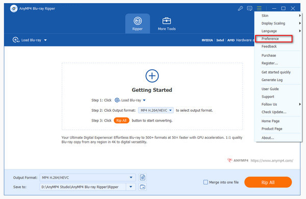Click the Load Blu-ray button in Step 1
Viewport: 306px width, 199px height.
click(x=128, y=100)
